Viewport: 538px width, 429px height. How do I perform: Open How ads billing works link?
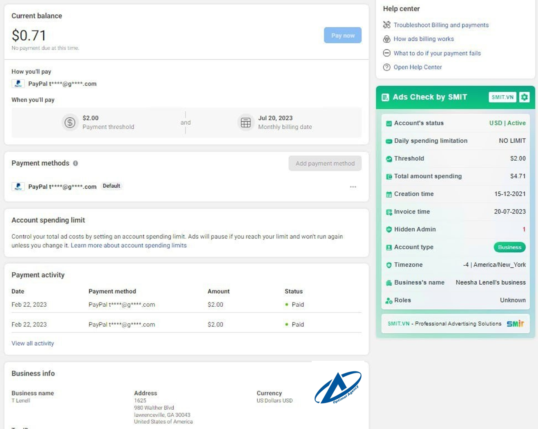point(424,39)
